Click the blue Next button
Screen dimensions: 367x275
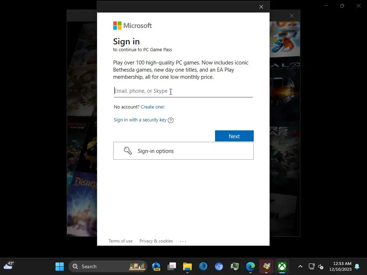234,136
